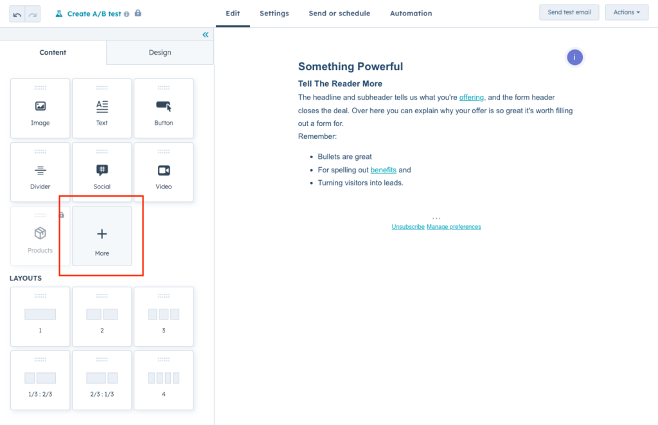Choose the 2/3 : 1/3 layout

[x=102, y=381]
